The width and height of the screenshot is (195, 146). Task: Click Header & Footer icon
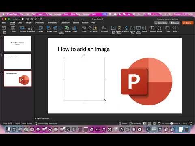[x=119, y=28]
